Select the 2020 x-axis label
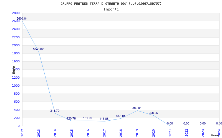The height and width of the screenshot is (138, 222). [x=154, y=133]
